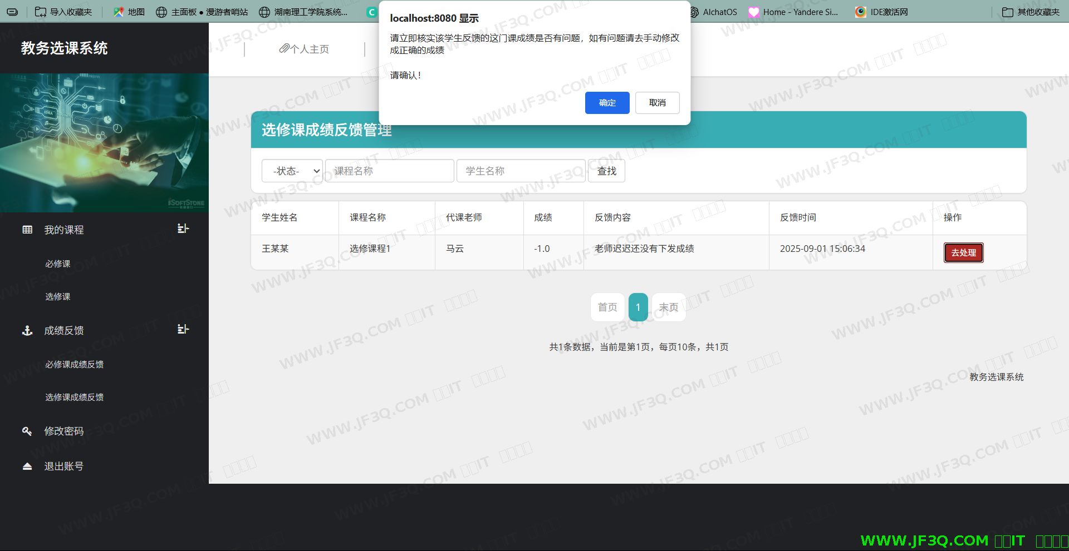Click the table icon beside 我的课程
The height and width of the screenshot is (551, 1069).
pos(27,230)
